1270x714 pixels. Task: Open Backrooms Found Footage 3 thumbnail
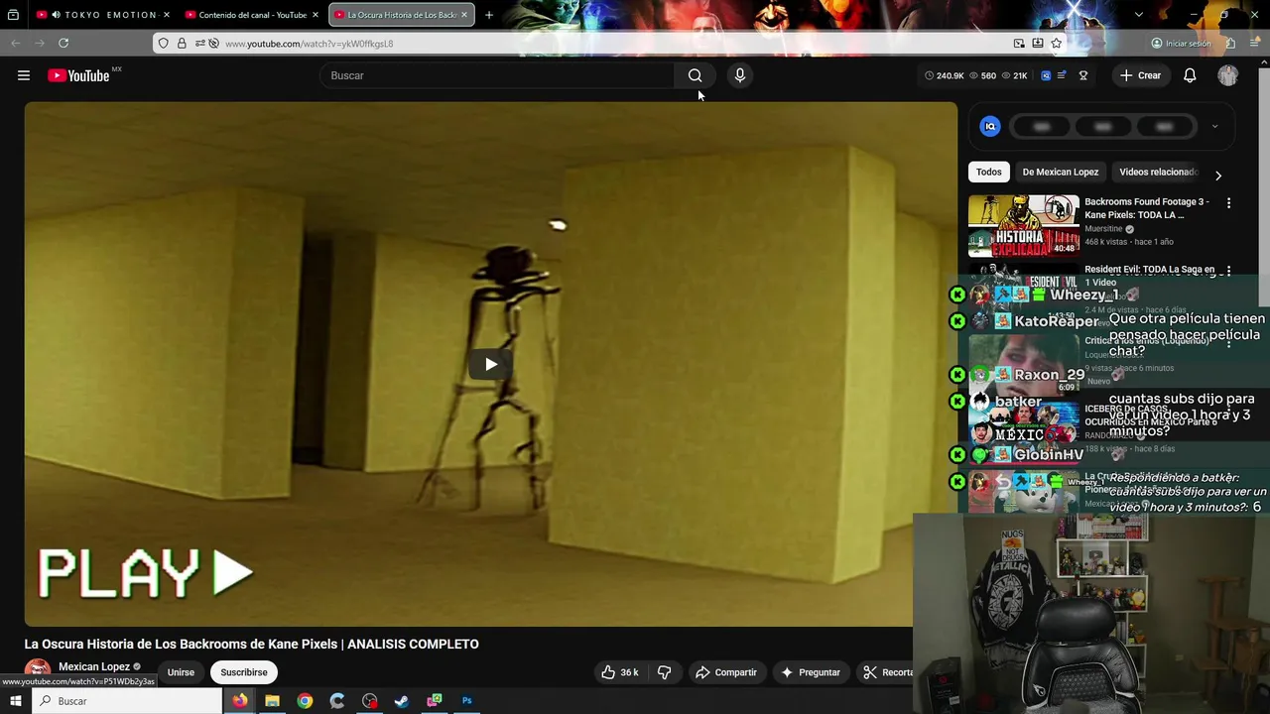(1024, 226)
